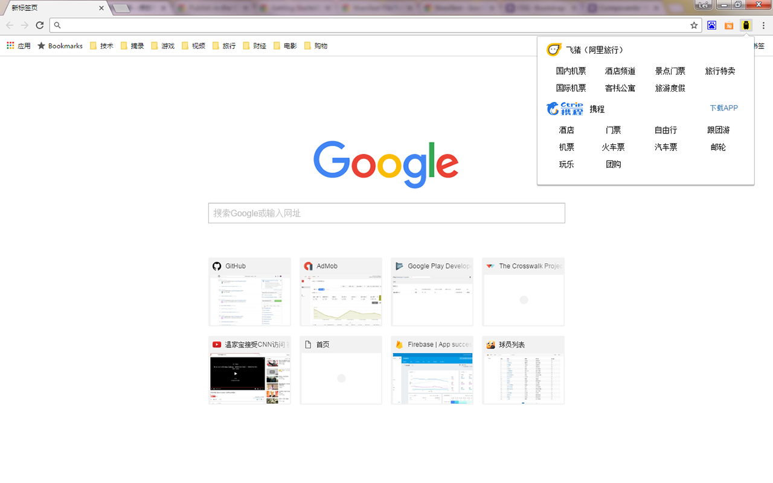This screenshot has height=483, width=773.
Task: Open the 温家宝接受CNN访问 video thumbnail
Action: pyautogui.click(x=249, y=370)
